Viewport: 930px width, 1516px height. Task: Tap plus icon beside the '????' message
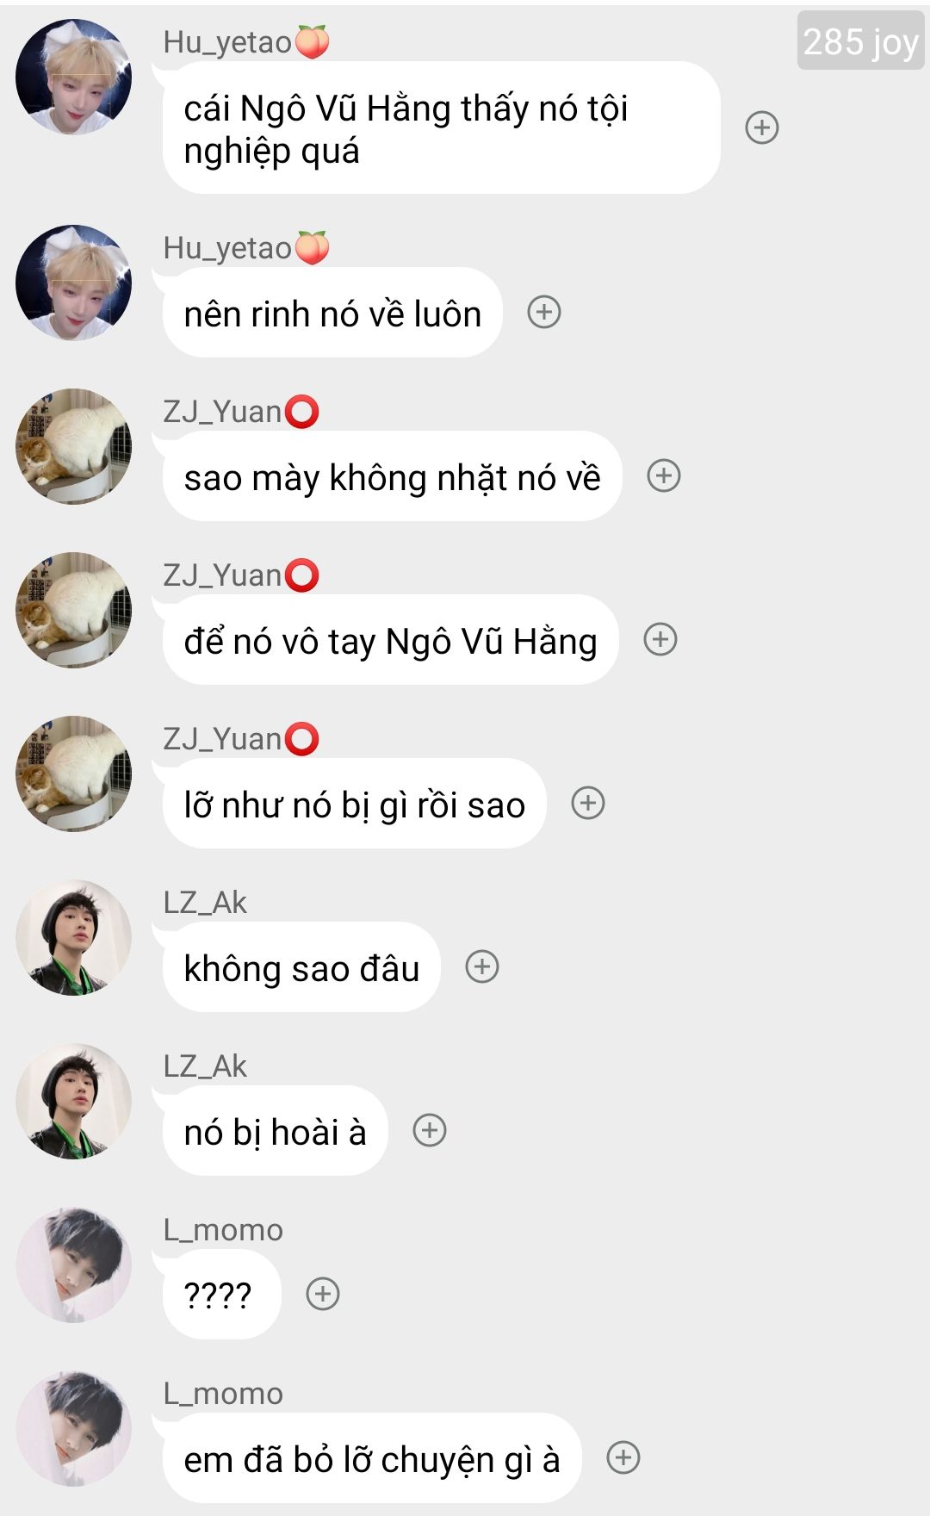(323, 1294)
